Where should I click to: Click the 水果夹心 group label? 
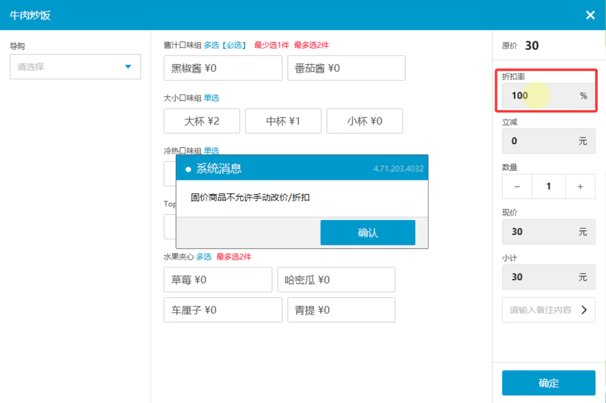[179, 257]
